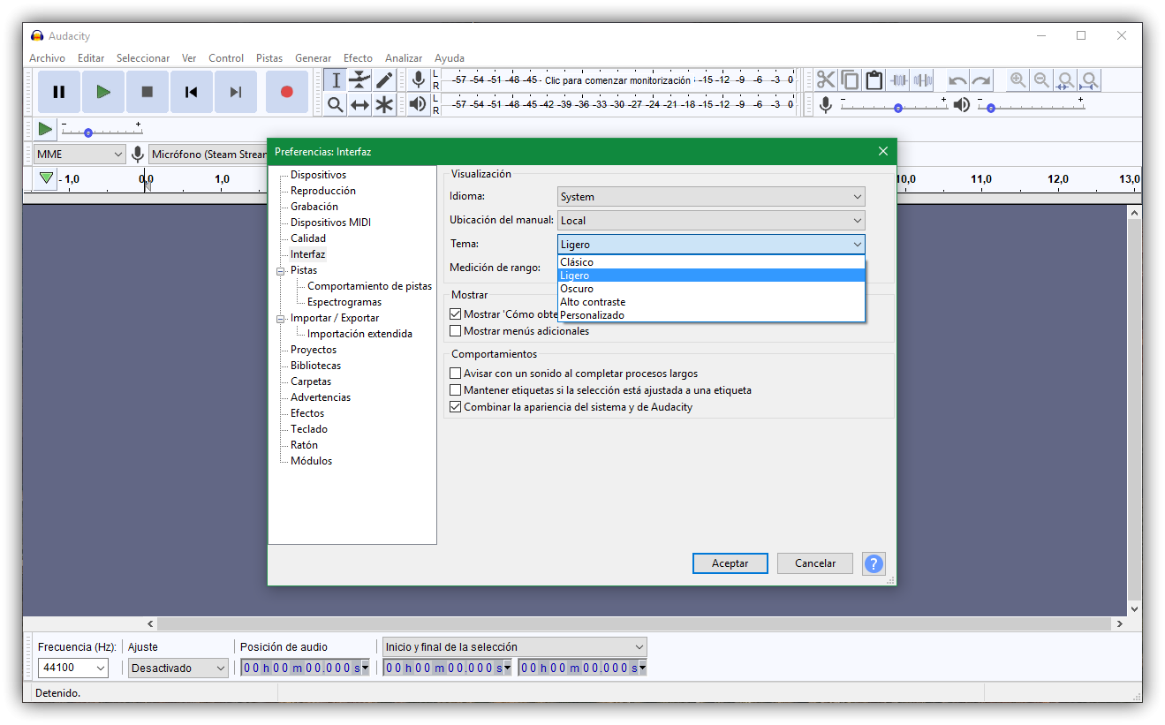1165x725 pixels.
Task: Enable 'Mantener etiquetas' checkbox
Action: [x=456, y=390]
